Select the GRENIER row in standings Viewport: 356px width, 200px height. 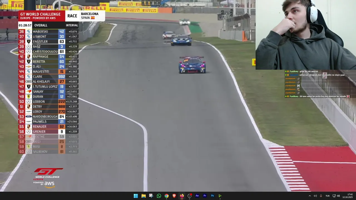pyautogui.click(x=48, y=131)
